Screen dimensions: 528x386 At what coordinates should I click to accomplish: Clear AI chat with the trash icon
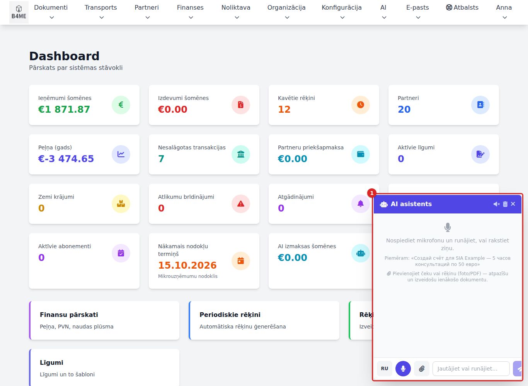click(505, 204)
